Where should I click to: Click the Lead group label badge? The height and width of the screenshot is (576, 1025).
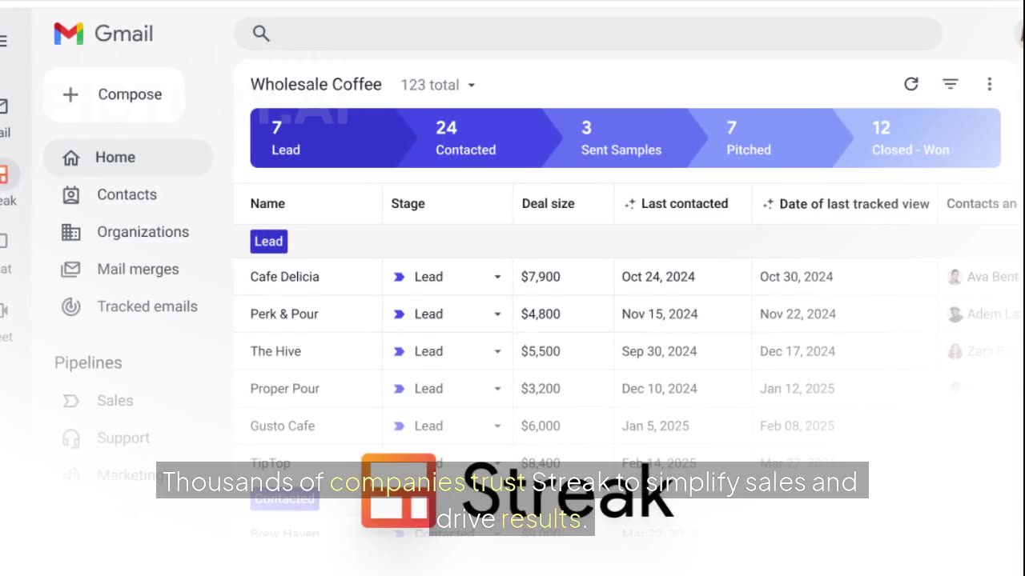268,242
